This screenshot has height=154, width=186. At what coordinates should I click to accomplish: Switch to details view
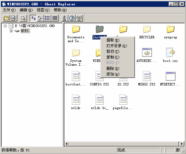click(x=55, y=18)
